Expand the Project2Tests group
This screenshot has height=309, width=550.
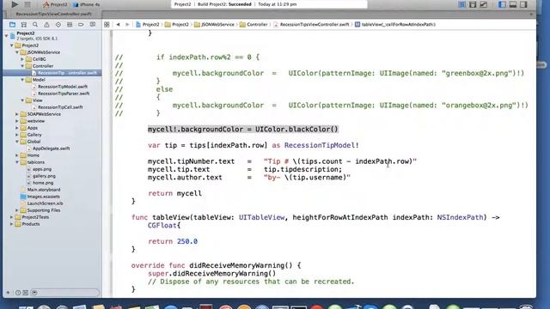(11, 217)
